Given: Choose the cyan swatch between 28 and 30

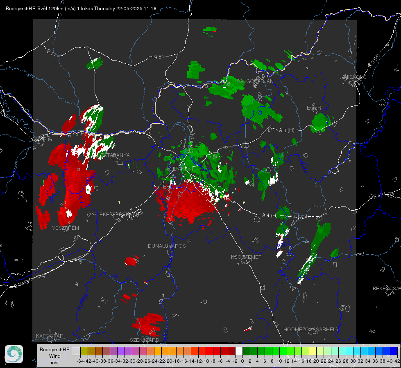Looking at the screenshot, I should tap(350, 351).
